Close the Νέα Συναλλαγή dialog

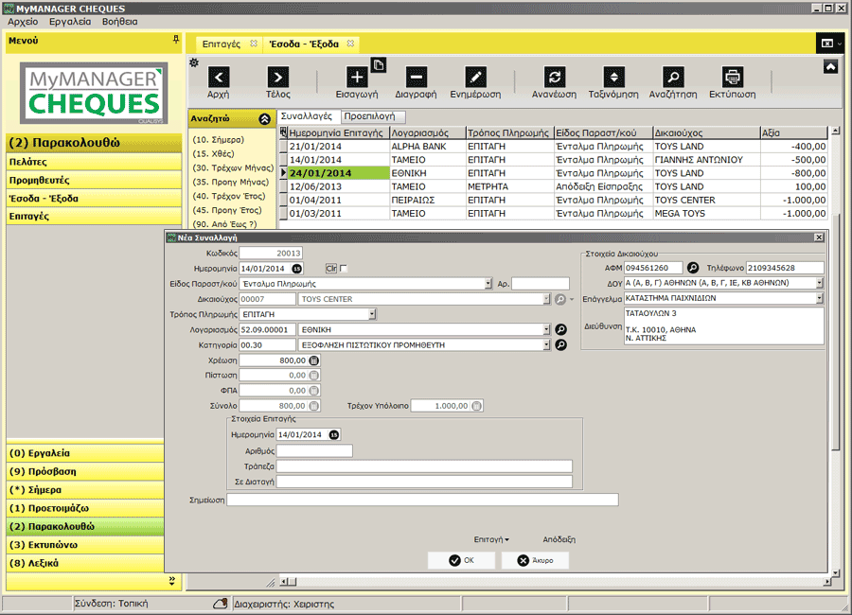point(818,237)
